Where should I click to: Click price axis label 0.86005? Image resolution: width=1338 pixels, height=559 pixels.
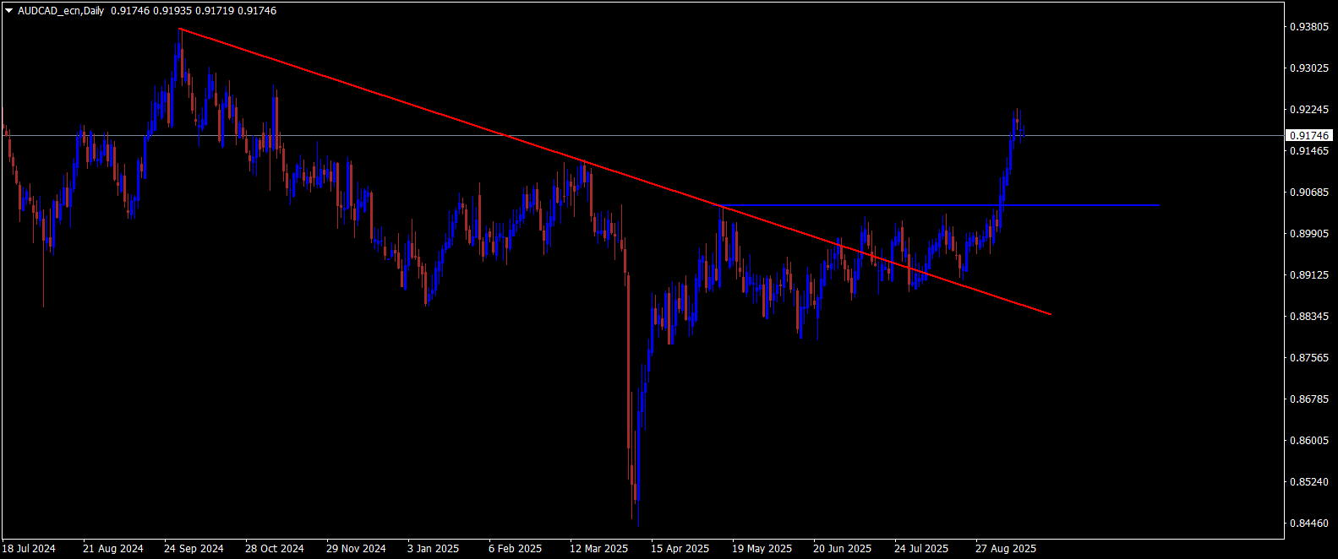[1308, 441]
